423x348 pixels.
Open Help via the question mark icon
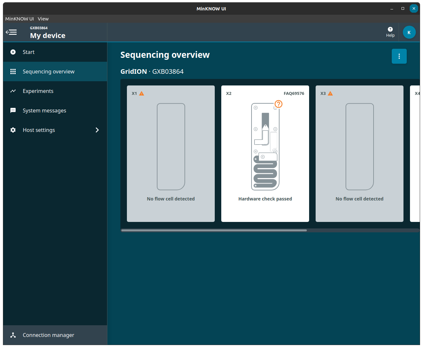(390, 29)
